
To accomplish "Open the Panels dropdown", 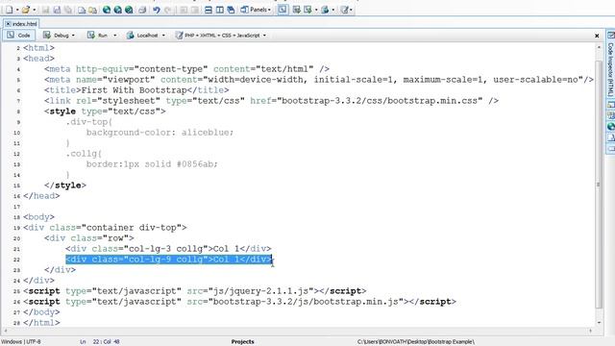I will [x=256, y=10].
